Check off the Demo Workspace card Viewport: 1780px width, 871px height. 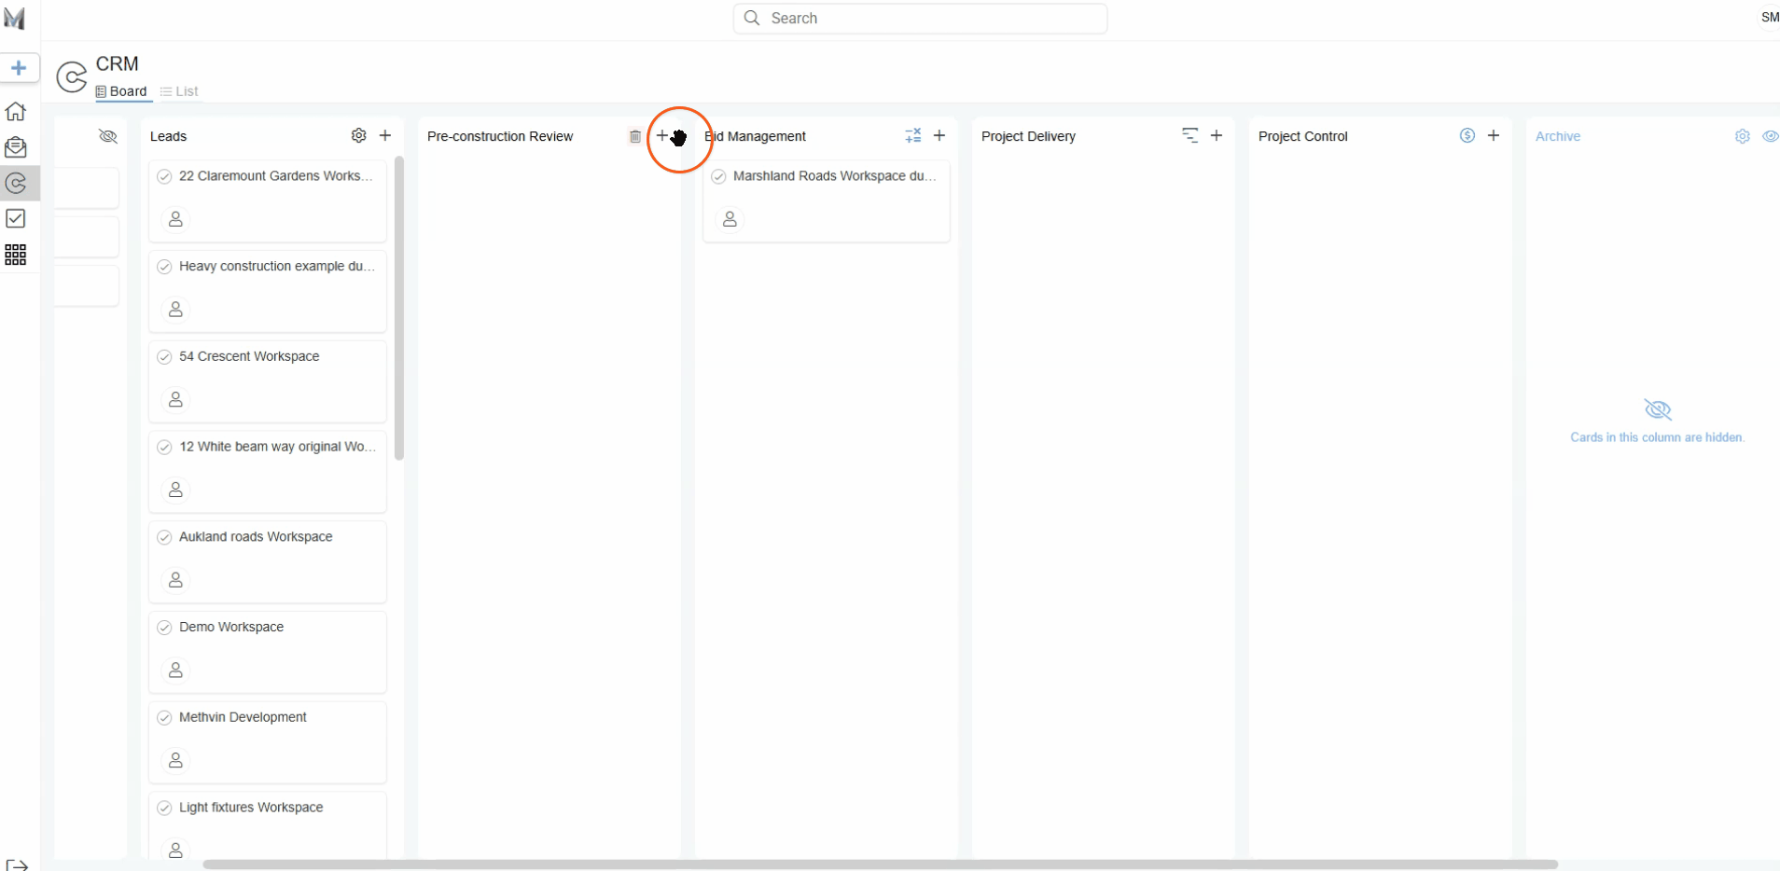click(165, 627)
